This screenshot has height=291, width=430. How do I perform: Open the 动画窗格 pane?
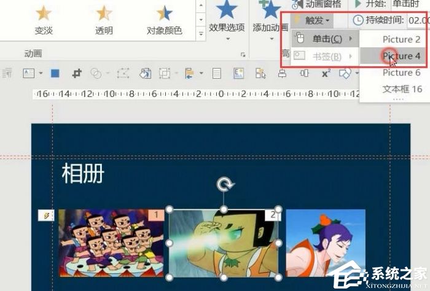pos(318,4)
